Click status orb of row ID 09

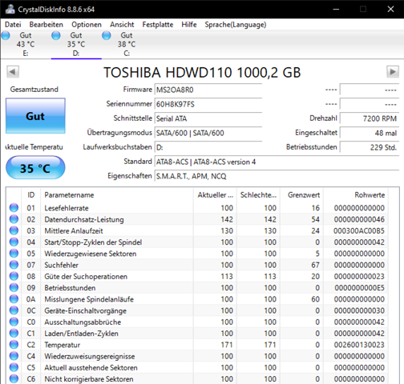tap(14, 287)
